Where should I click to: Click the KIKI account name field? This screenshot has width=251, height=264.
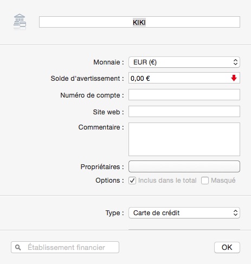pyautogui.click(x=139, y=22)
